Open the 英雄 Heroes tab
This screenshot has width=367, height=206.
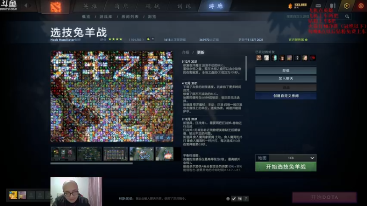[x=90, y=6]
